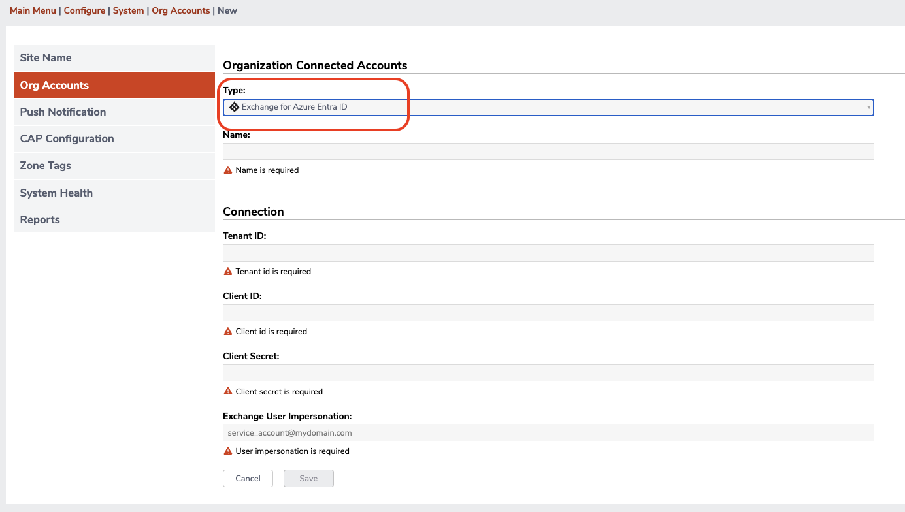Open the Configure breadcrumb link

tap(84, 10)
